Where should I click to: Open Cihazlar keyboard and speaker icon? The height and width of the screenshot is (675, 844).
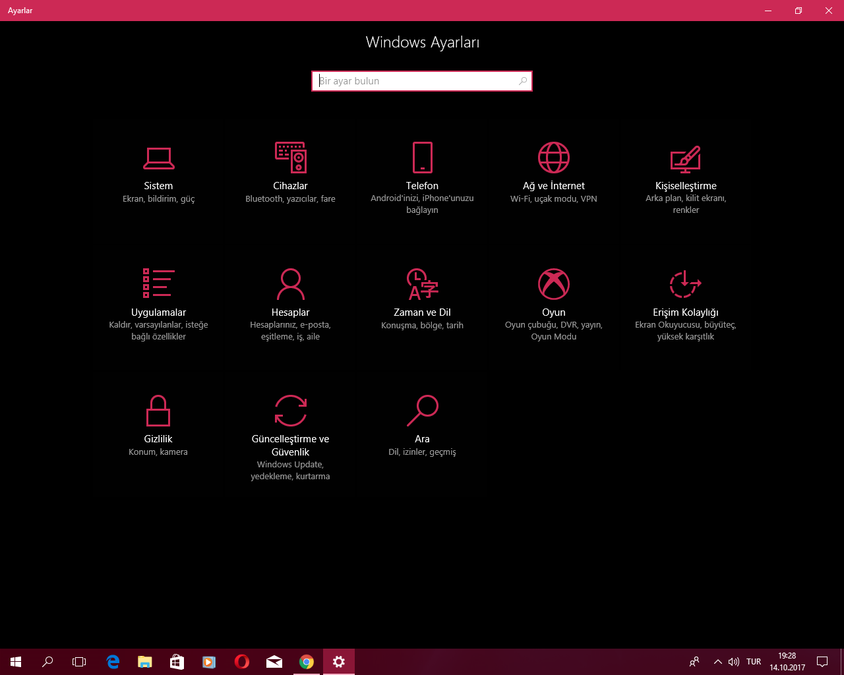click(x=291, y=158)
